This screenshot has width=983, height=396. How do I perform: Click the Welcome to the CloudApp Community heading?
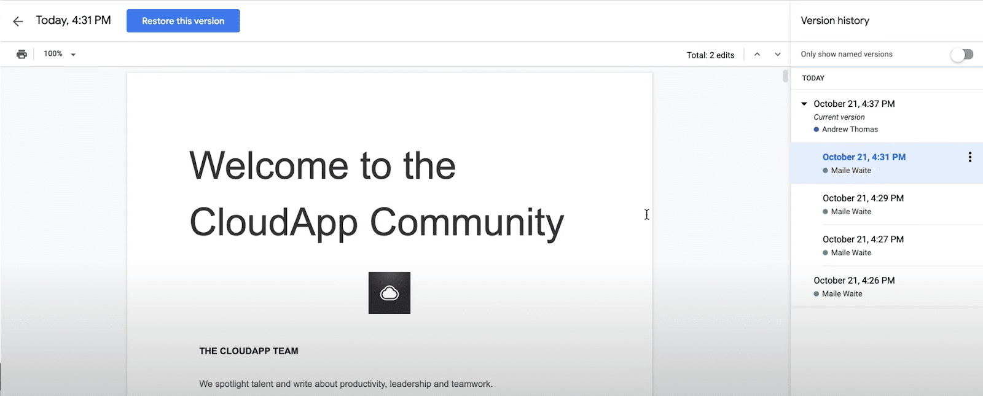click(377, 194)
